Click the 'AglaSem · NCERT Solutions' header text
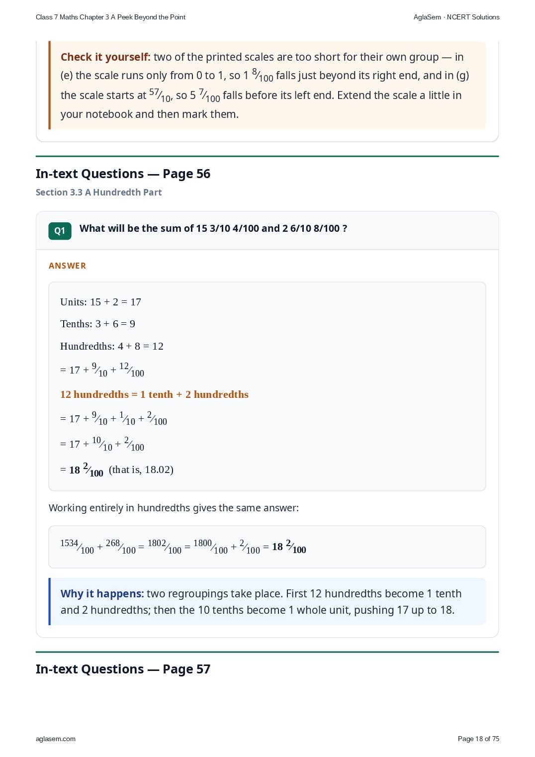This screenshot has width=535, height=757. (456, 17)
